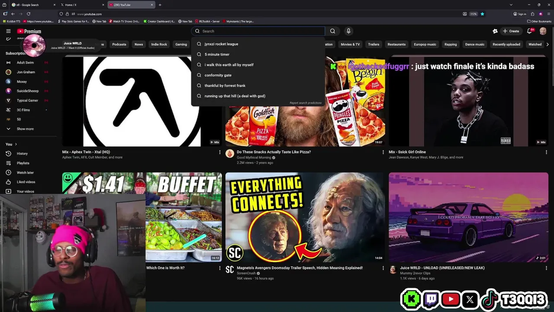Click the browser new tab plus button

[160, 5]
